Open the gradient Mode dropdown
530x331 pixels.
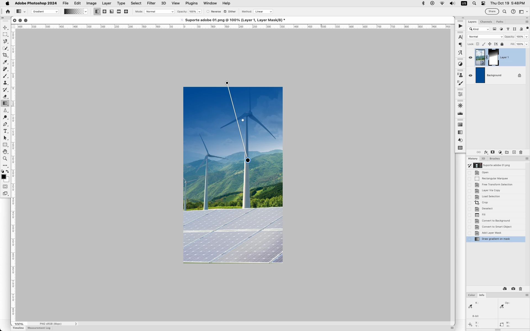click(159, 12)
